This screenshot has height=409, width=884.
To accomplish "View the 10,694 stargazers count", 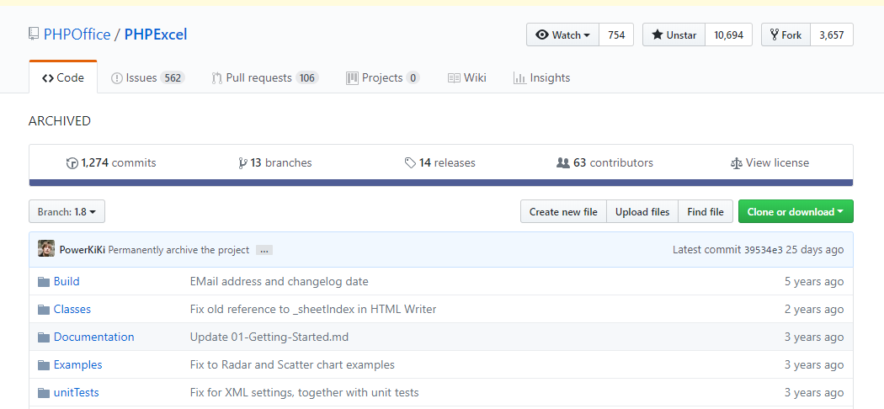I will [728, 35].
